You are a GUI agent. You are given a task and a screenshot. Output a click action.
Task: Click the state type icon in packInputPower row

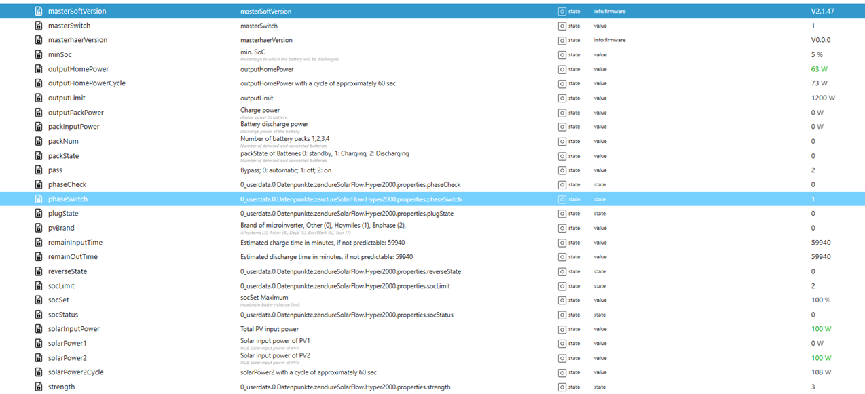[562, 127]
